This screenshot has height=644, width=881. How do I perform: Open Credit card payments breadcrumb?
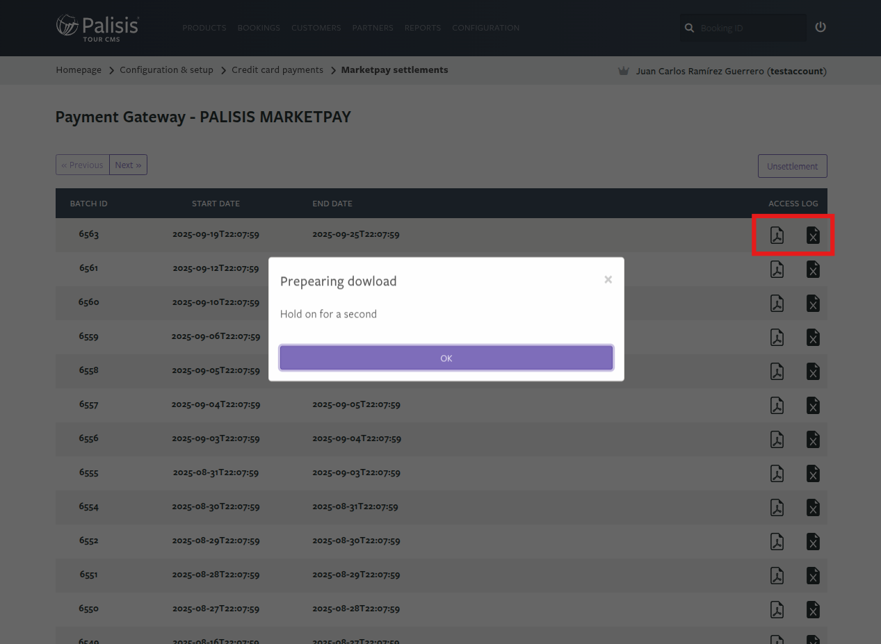click(277, 70)
